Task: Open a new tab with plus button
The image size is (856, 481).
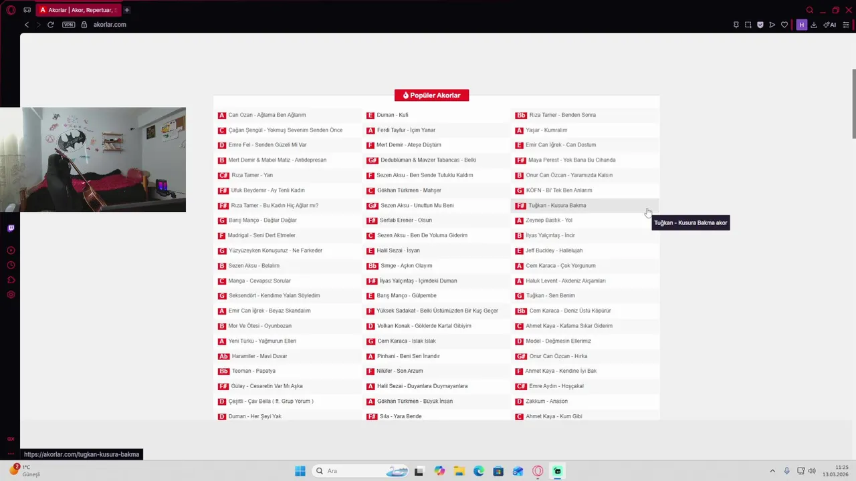Action: [x=127, y=10]
